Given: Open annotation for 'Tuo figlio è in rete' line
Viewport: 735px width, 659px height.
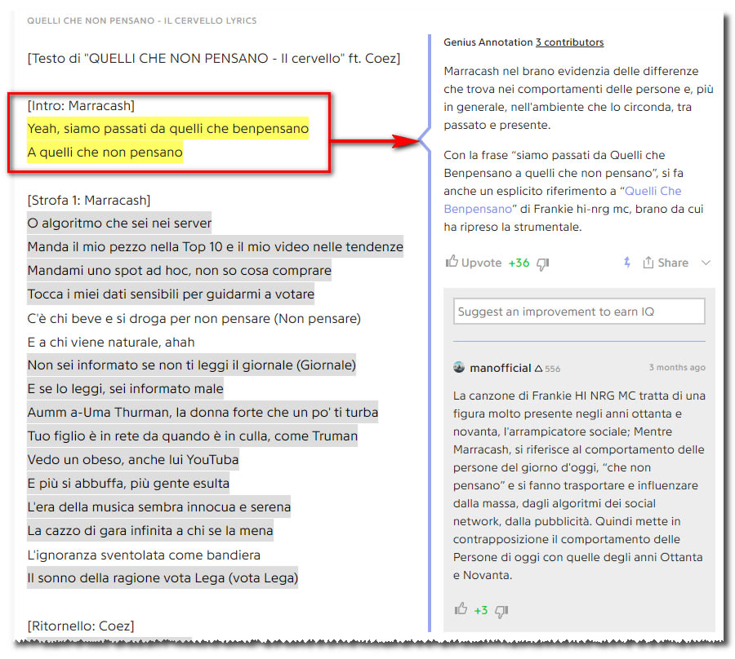Looking at the screenshot, I should pyautogui.click(x=192, y=436).
